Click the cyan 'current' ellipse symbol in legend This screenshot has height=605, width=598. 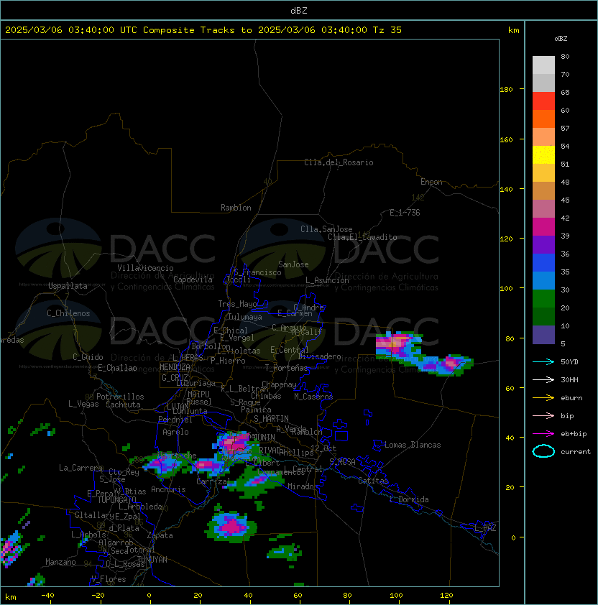click(543, 451)
